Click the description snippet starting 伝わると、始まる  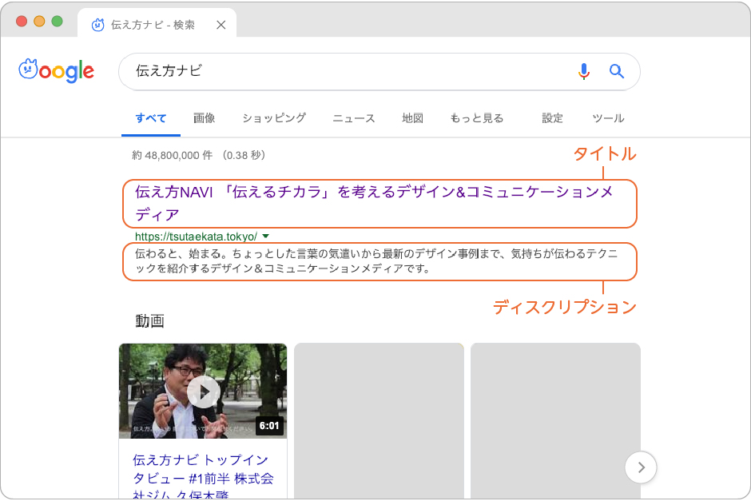pos(376,261)
